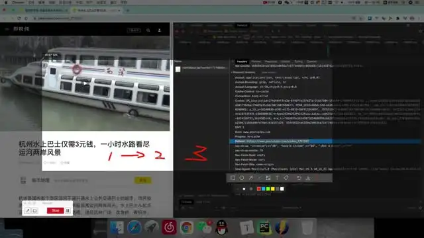Click view source next to Request Headers
This screenshot has width=424, height=238.
(269, 72)
